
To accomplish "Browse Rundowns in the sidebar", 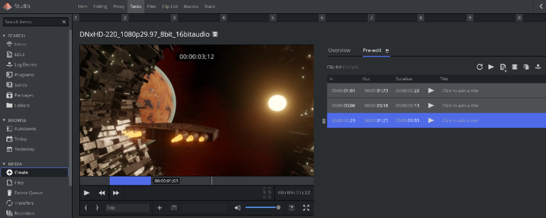I will tap(25, 129).
